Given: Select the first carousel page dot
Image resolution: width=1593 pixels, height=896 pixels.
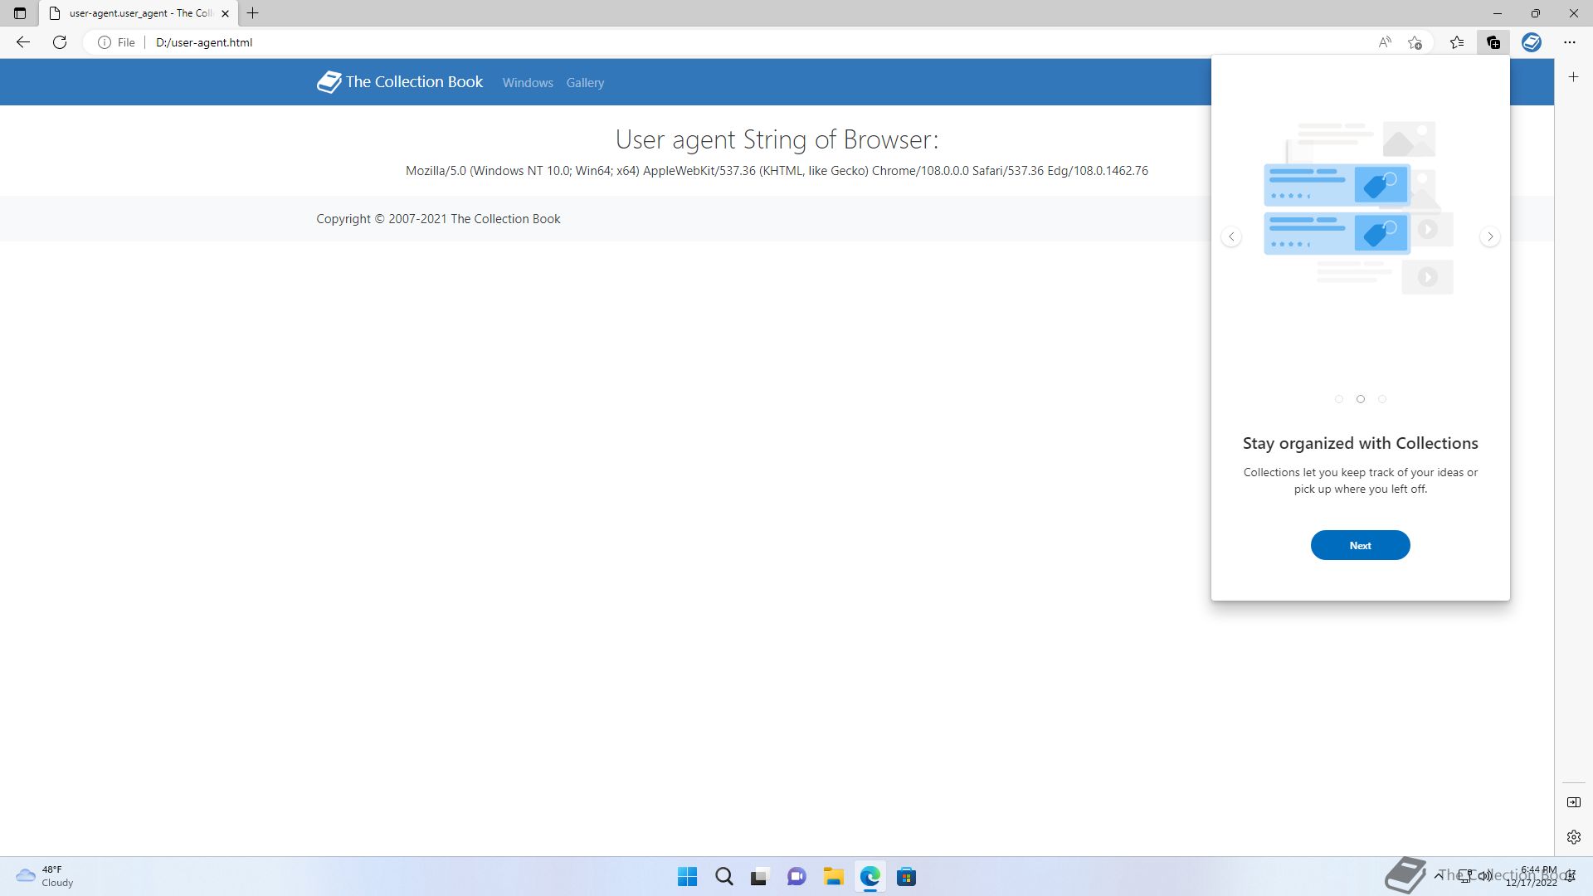Looking at the screenshot, I should (x=1338, y=399).
